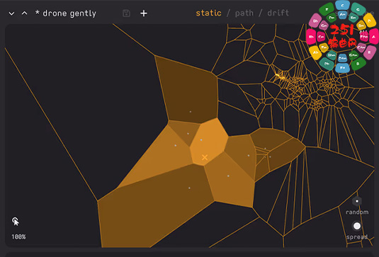Save preset with the floppy disk icon

tap(126, 13)
